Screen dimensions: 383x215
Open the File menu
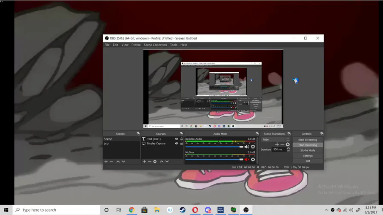(x=107, y=45)
